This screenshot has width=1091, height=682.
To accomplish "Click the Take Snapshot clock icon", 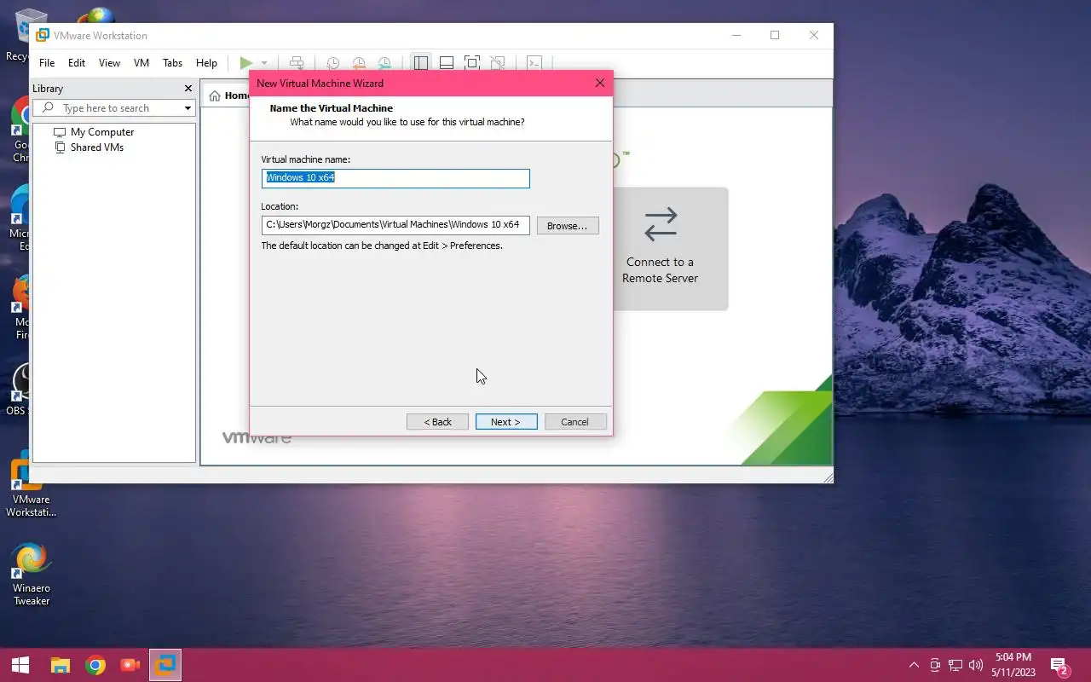I will tap(333, 63).
